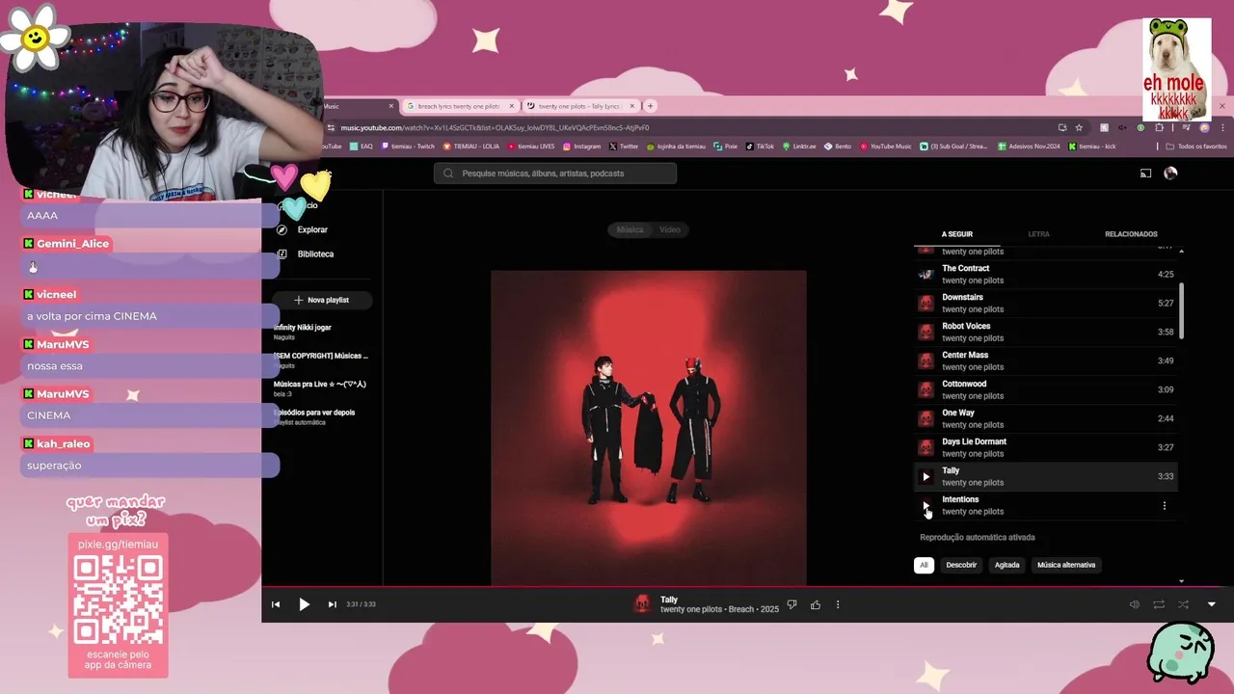The height and width of the screenshot is (694, 1234).
Task: Like the song Tally in player bar
Action: (816, 604)
